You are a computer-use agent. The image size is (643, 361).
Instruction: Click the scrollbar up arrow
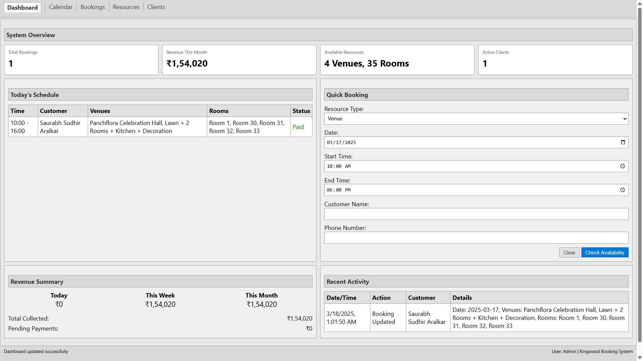640,3
